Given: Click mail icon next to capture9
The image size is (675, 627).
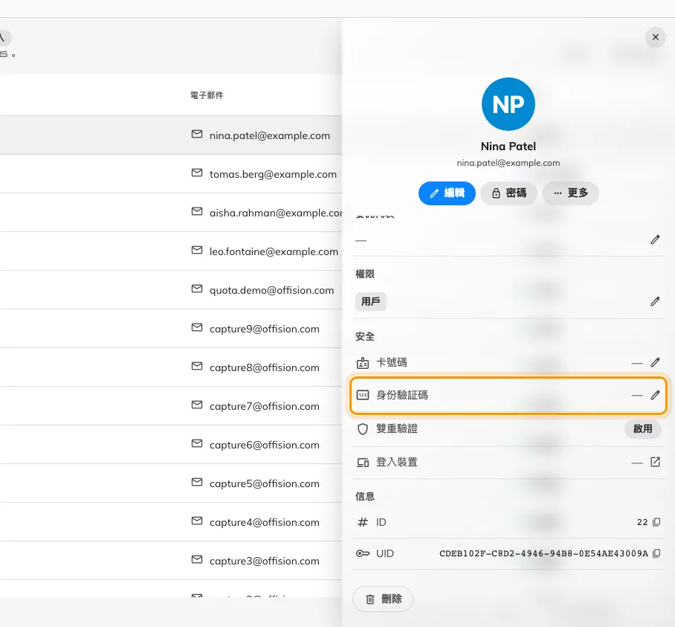Looking at the screenshot, I should [x=197, y=327].
